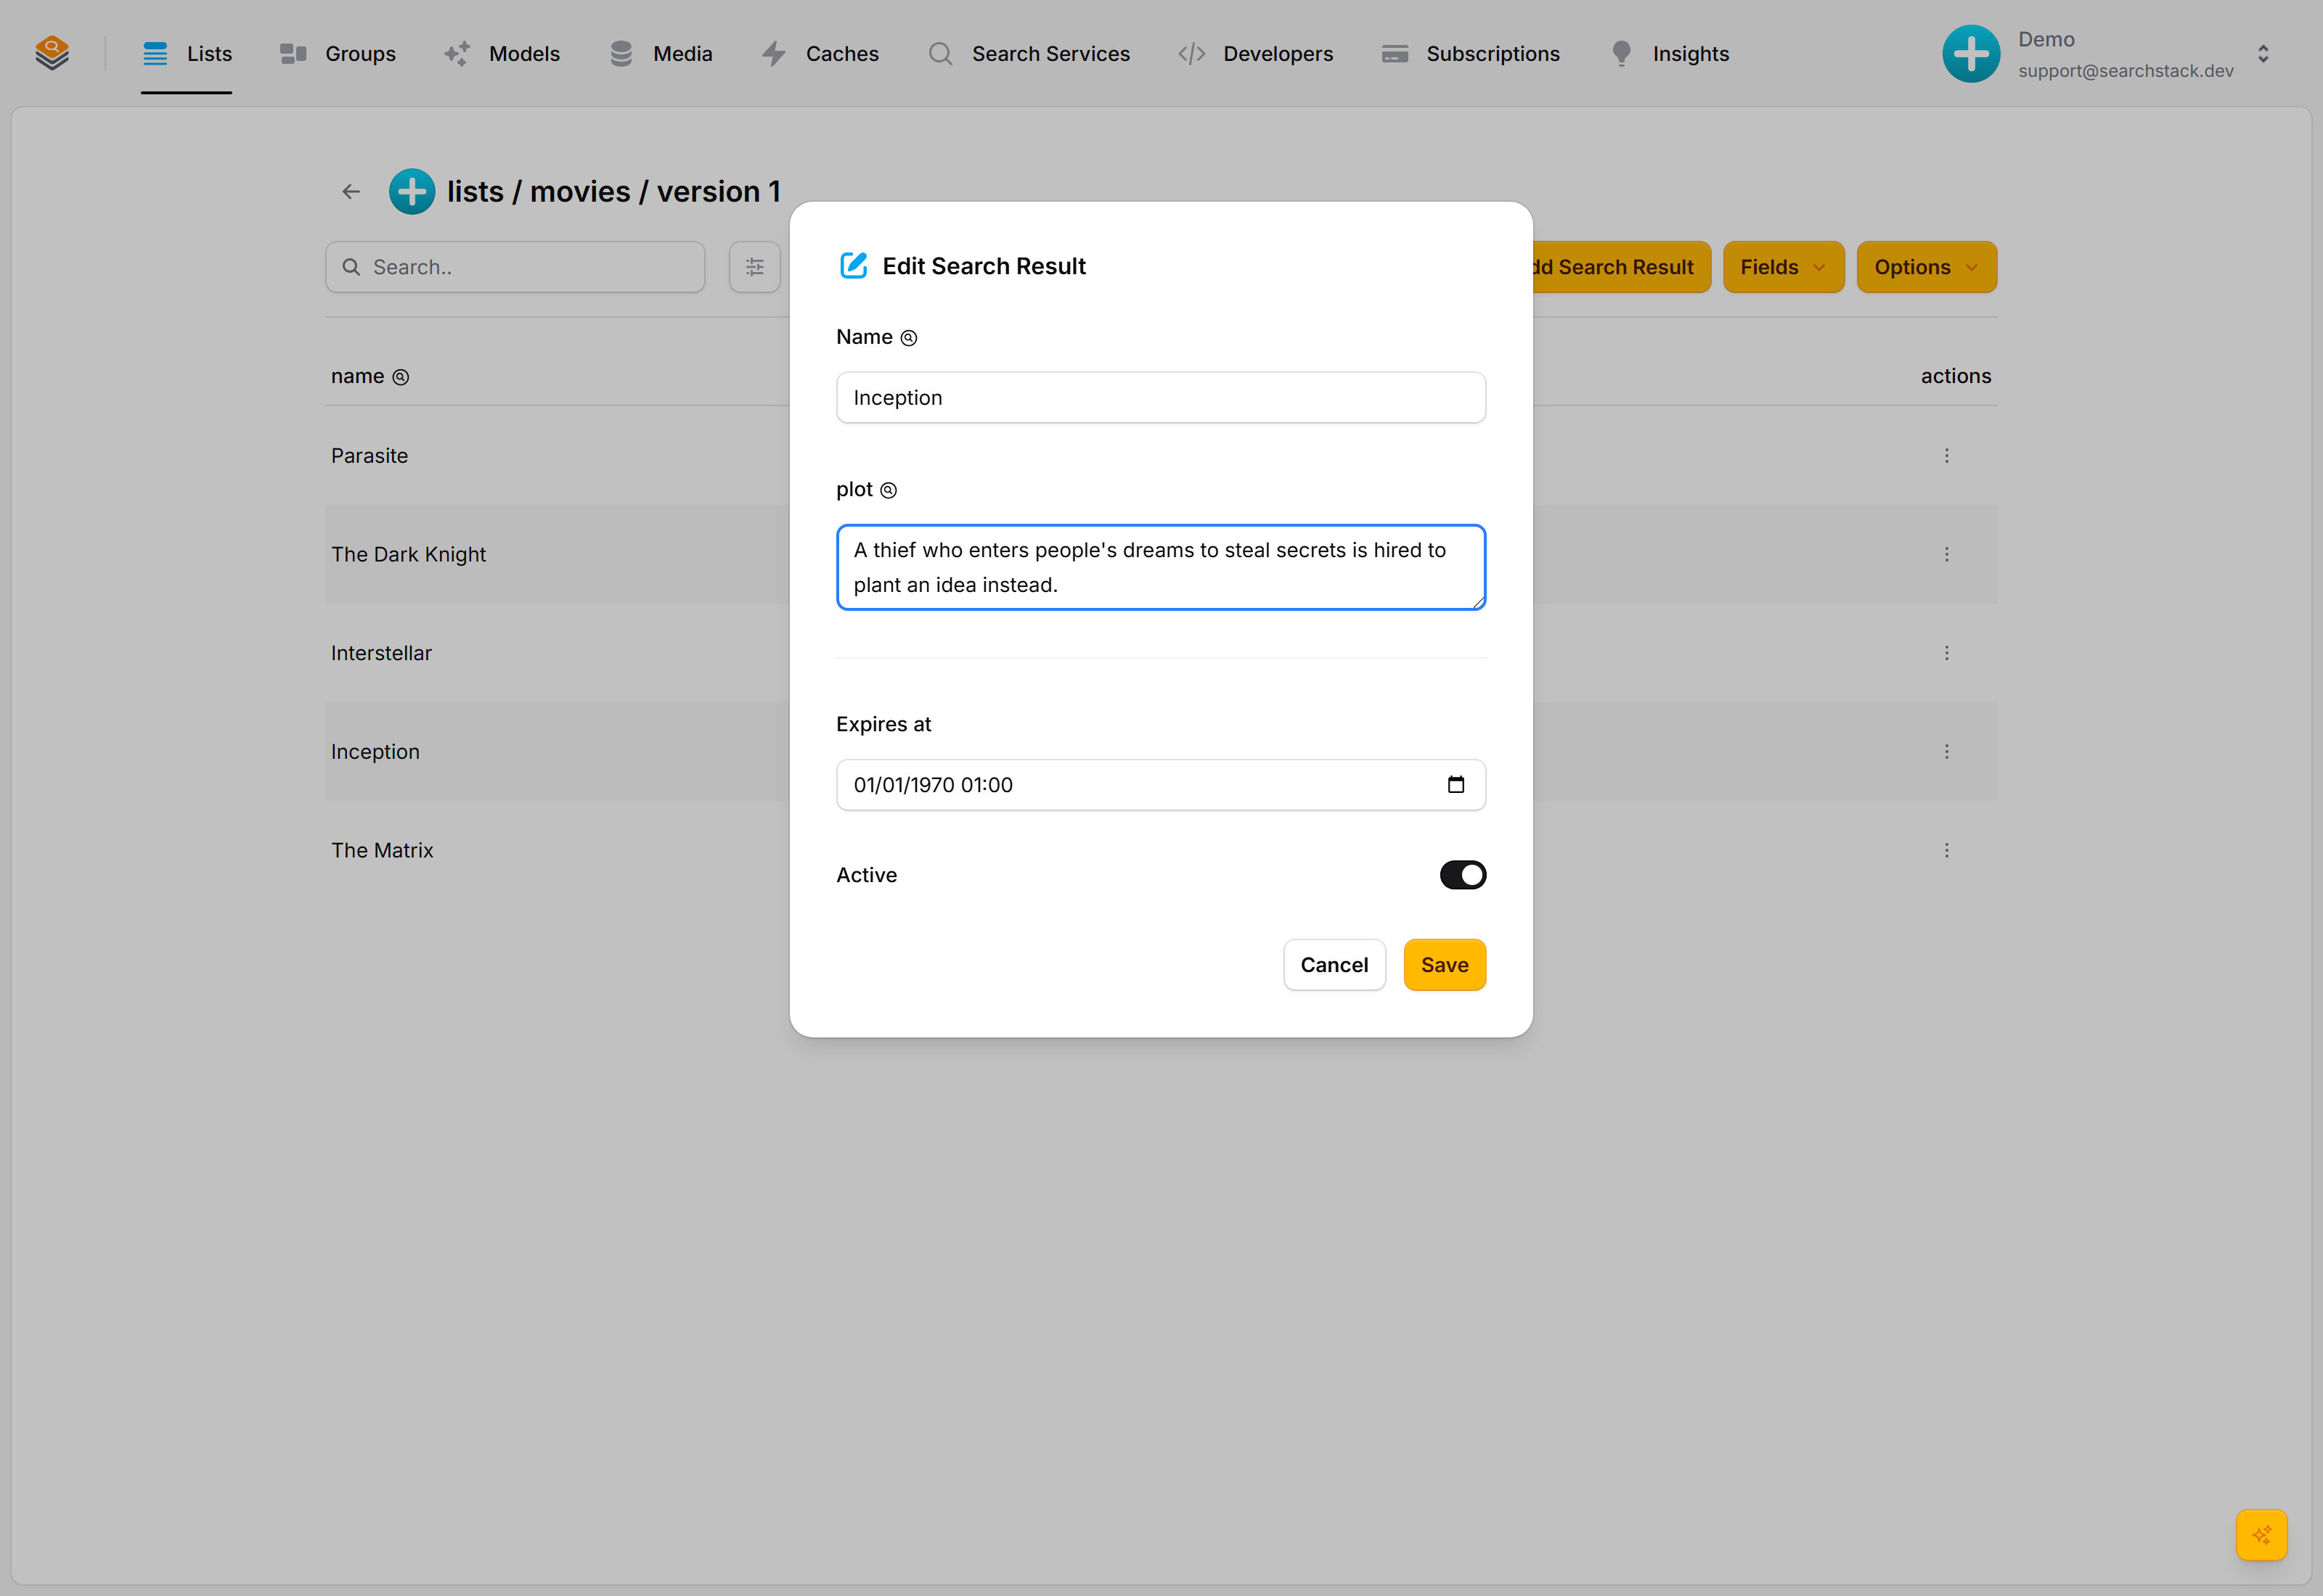
Task: Expand the Options dropdown
Action: click(x=1927, y=267)
